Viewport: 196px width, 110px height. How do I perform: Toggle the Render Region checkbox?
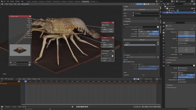coord(179,43)
